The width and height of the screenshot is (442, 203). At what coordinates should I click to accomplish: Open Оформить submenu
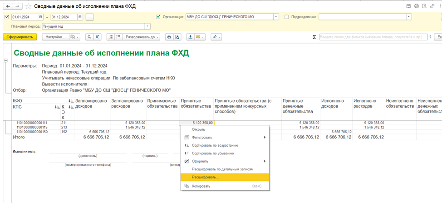click(225, 161)
